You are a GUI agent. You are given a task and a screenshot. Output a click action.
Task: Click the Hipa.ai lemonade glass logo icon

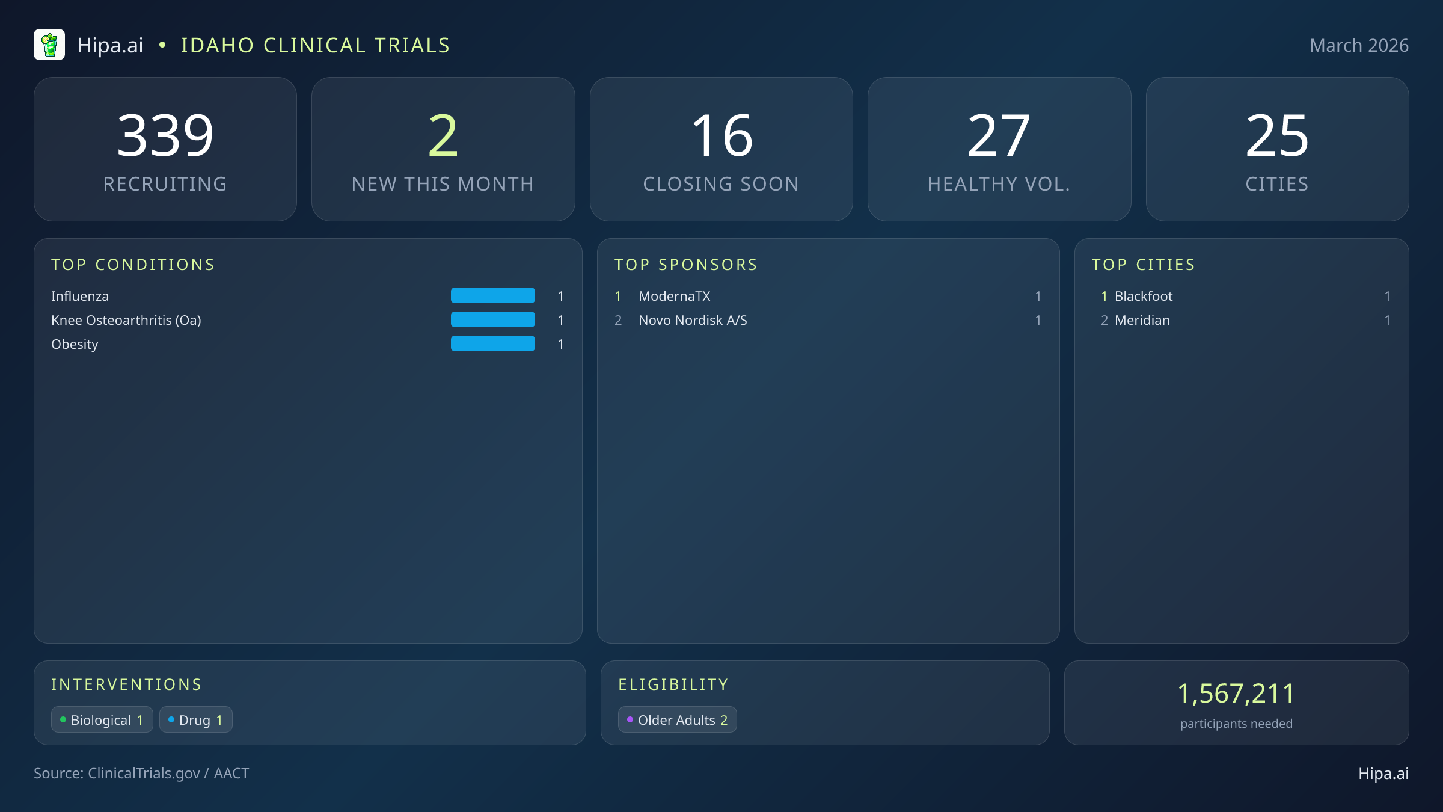click(50, 44)
